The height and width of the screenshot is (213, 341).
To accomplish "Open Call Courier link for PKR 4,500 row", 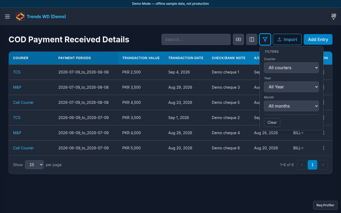I will [23, 103].
